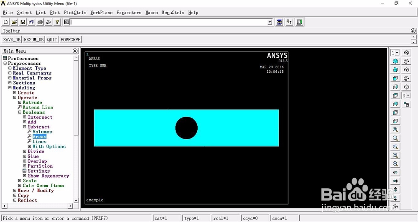Viewport: 418px width, 222px height.
Task: Click the POWRGRPH button
Action: pos(71,40)
